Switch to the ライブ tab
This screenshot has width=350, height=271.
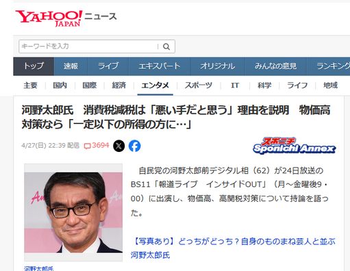pos(108,66)
